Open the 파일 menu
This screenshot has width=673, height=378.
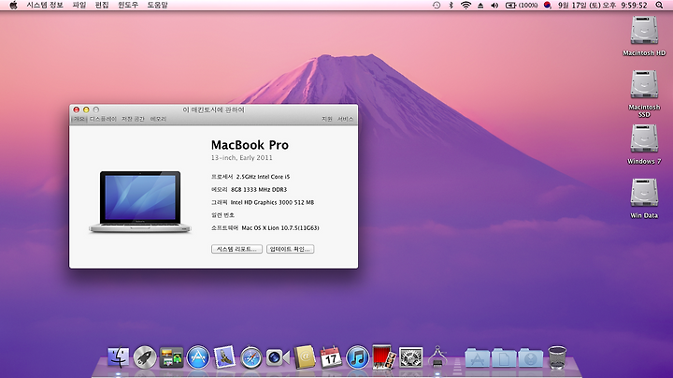point(79,6)
